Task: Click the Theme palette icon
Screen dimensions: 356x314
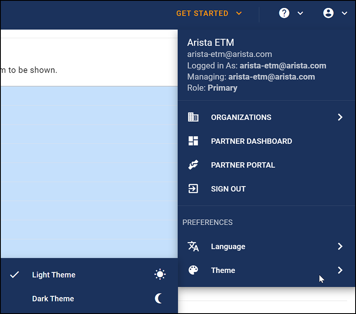Action: (x=193, y=270)
